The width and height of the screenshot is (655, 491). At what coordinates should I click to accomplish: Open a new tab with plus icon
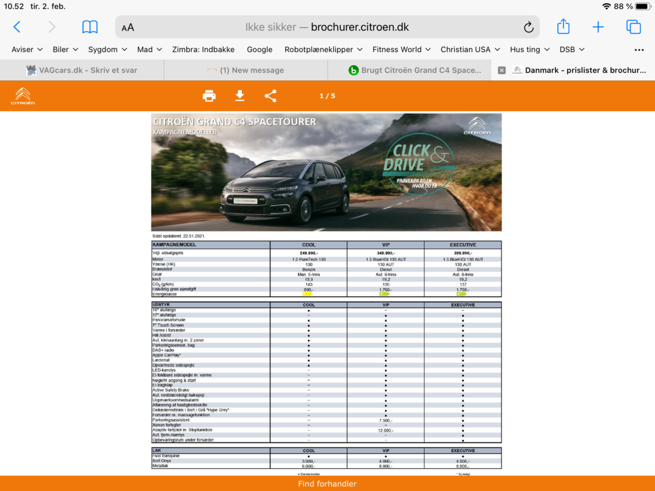598,27
